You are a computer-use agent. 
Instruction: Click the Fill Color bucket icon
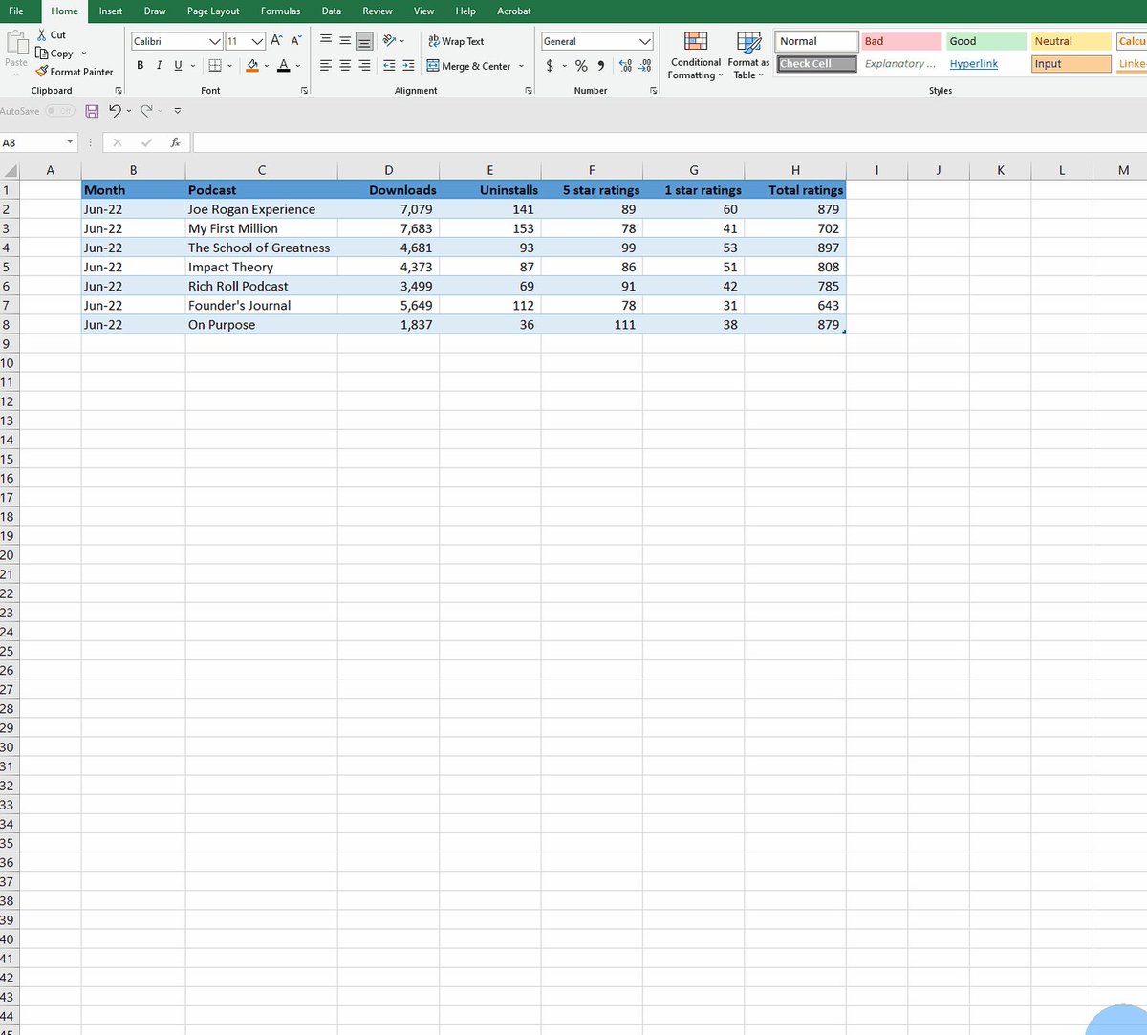coord(252,65)
